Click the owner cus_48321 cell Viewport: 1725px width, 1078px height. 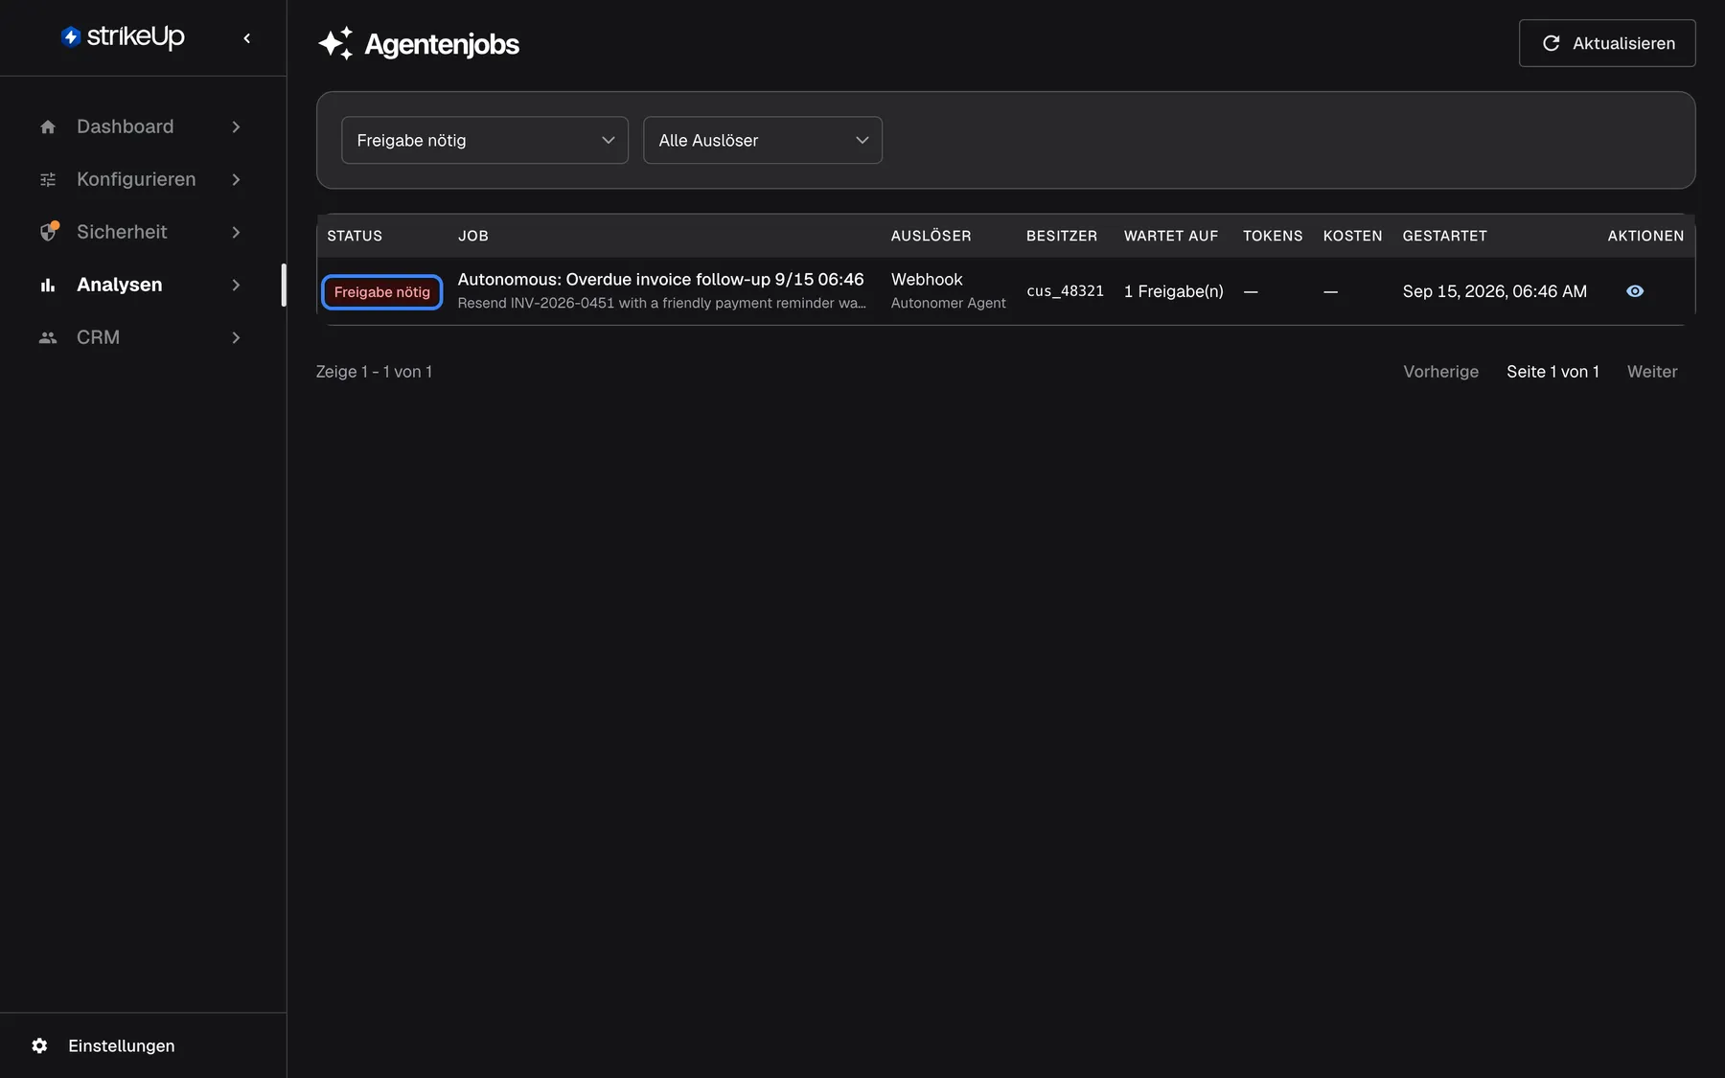coord(1065,291)
